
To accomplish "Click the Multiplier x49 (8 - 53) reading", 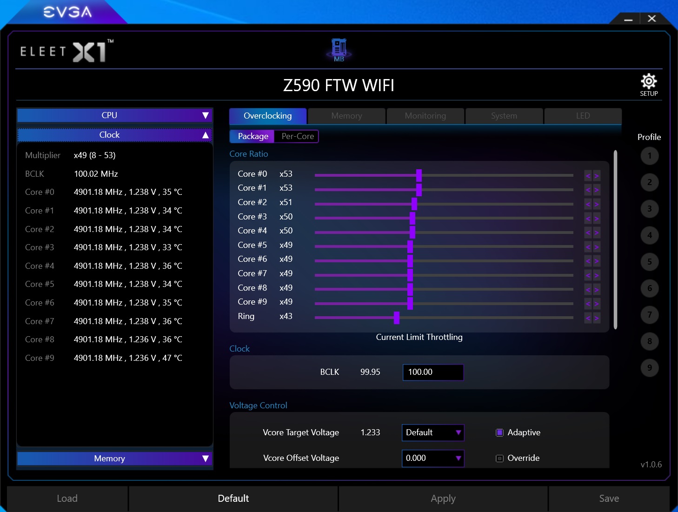I will coord(94,155).
